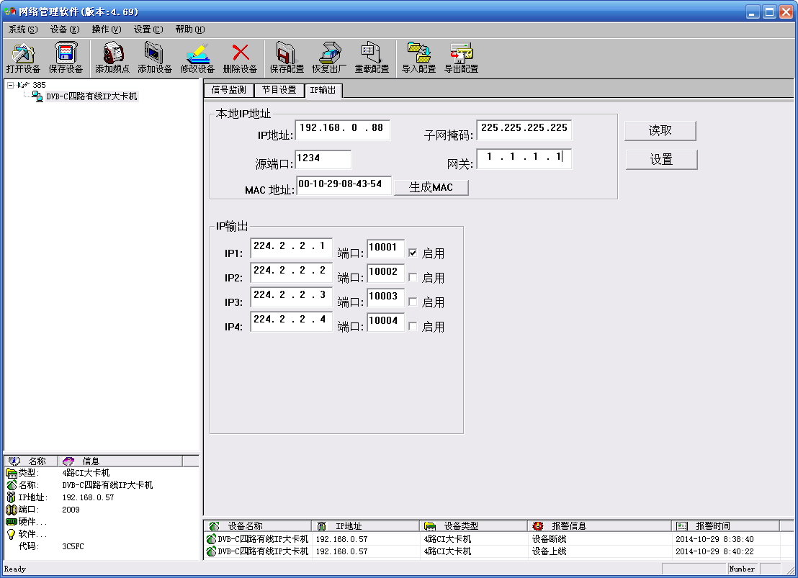Open the 设备(E) menu
Screen dimensions: 798x578
65,30
